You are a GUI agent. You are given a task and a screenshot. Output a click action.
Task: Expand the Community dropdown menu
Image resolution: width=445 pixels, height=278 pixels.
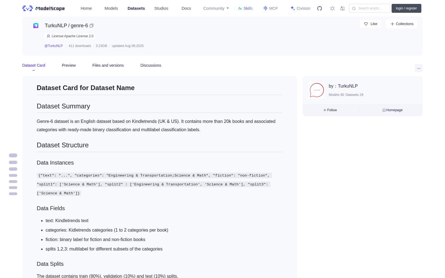click(216, 8)
